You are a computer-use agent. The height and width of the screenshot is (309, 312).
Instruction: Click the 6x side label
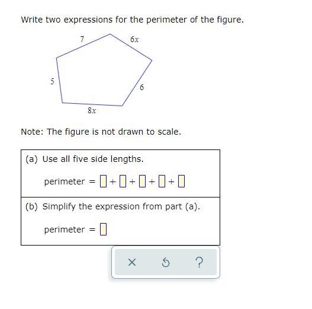click(x=134, y=39)
